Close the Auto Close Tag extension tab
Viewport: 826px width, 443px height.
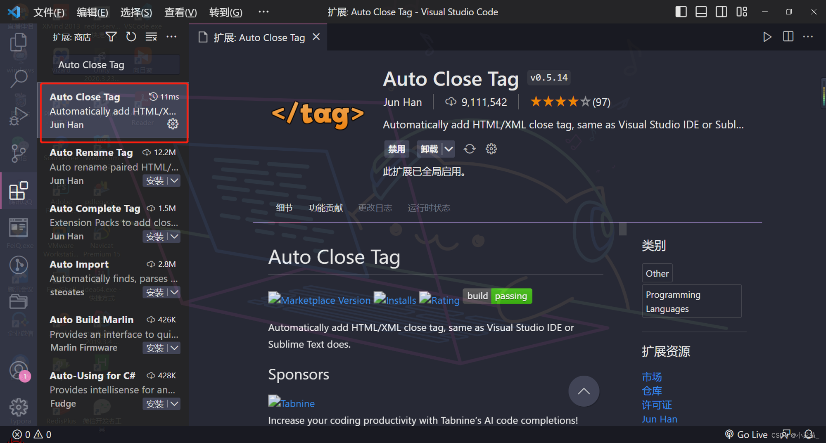click(x=316, y=37)
